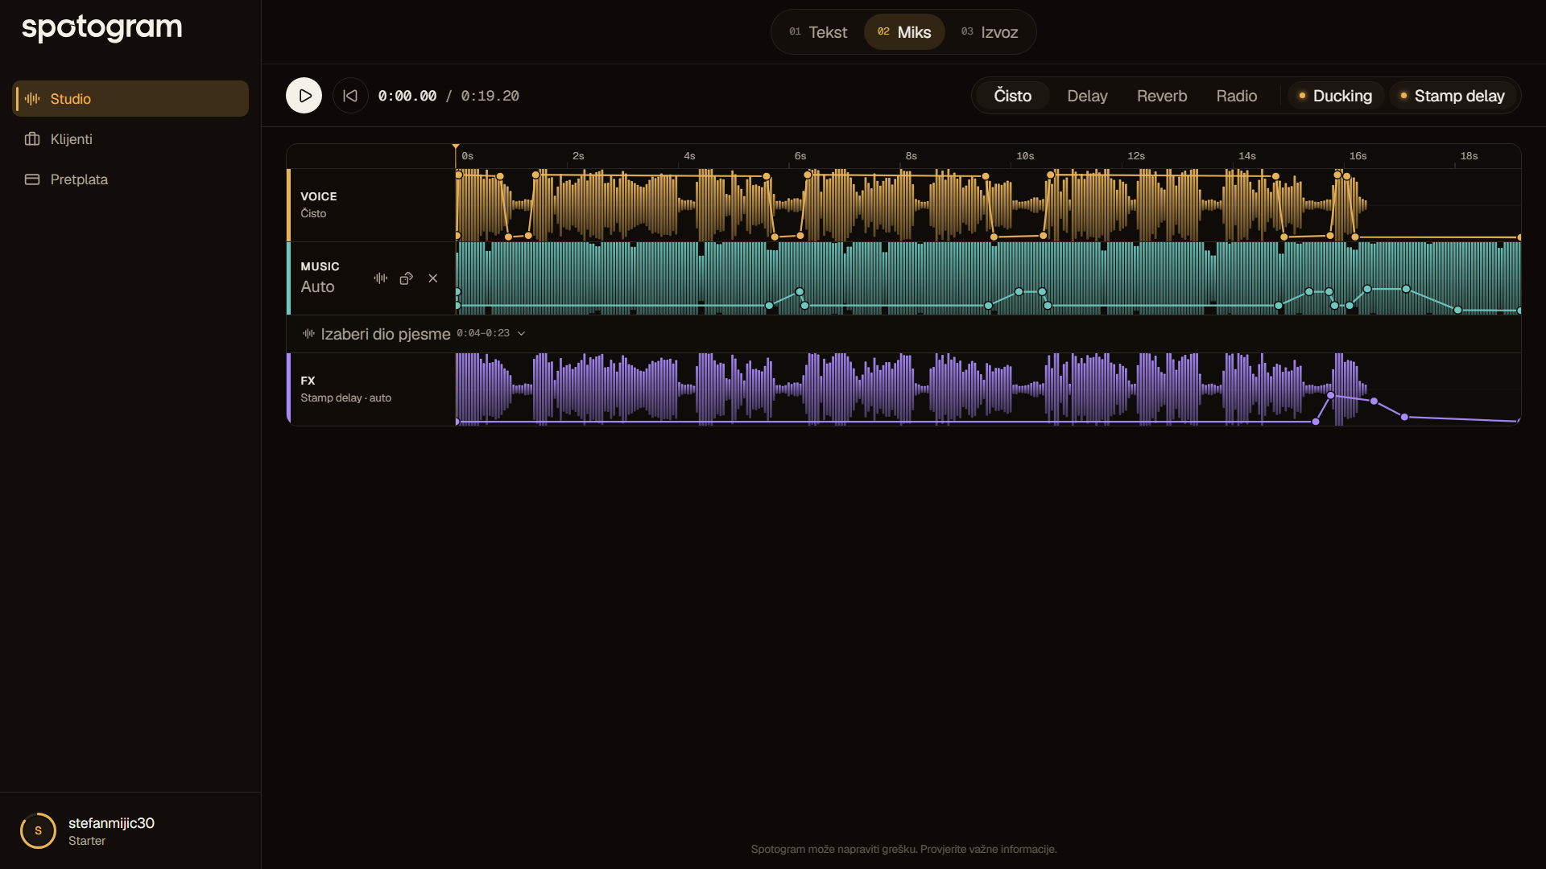The width and height of the screenshot is (1546, 869).
Task: Click the Stamp delay · auto caption
Action: click(346, 398)
